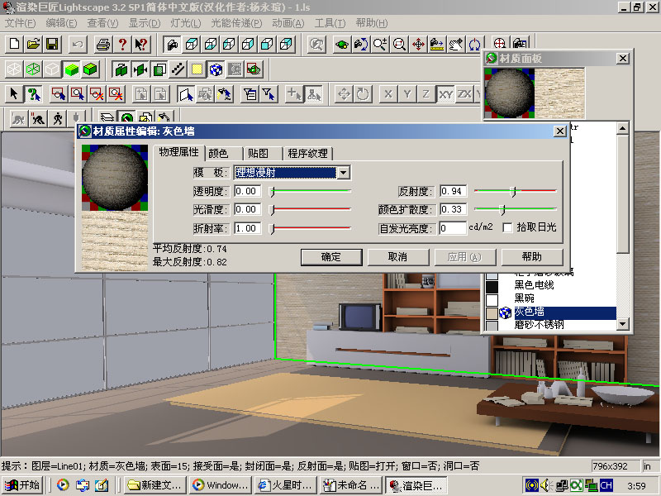661x496 pixels.
Task: Toggle the green Solid shaded cube display mode
Action: click(x=71, y=69)
